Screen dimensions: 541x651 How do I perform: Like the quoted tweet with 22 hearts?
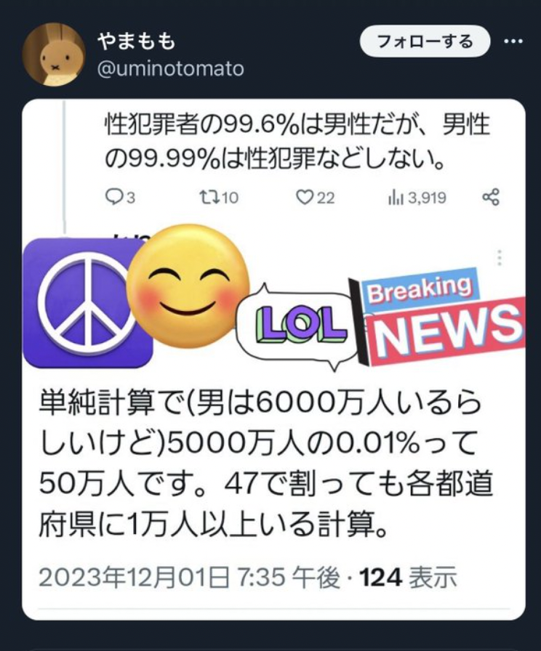316,198
